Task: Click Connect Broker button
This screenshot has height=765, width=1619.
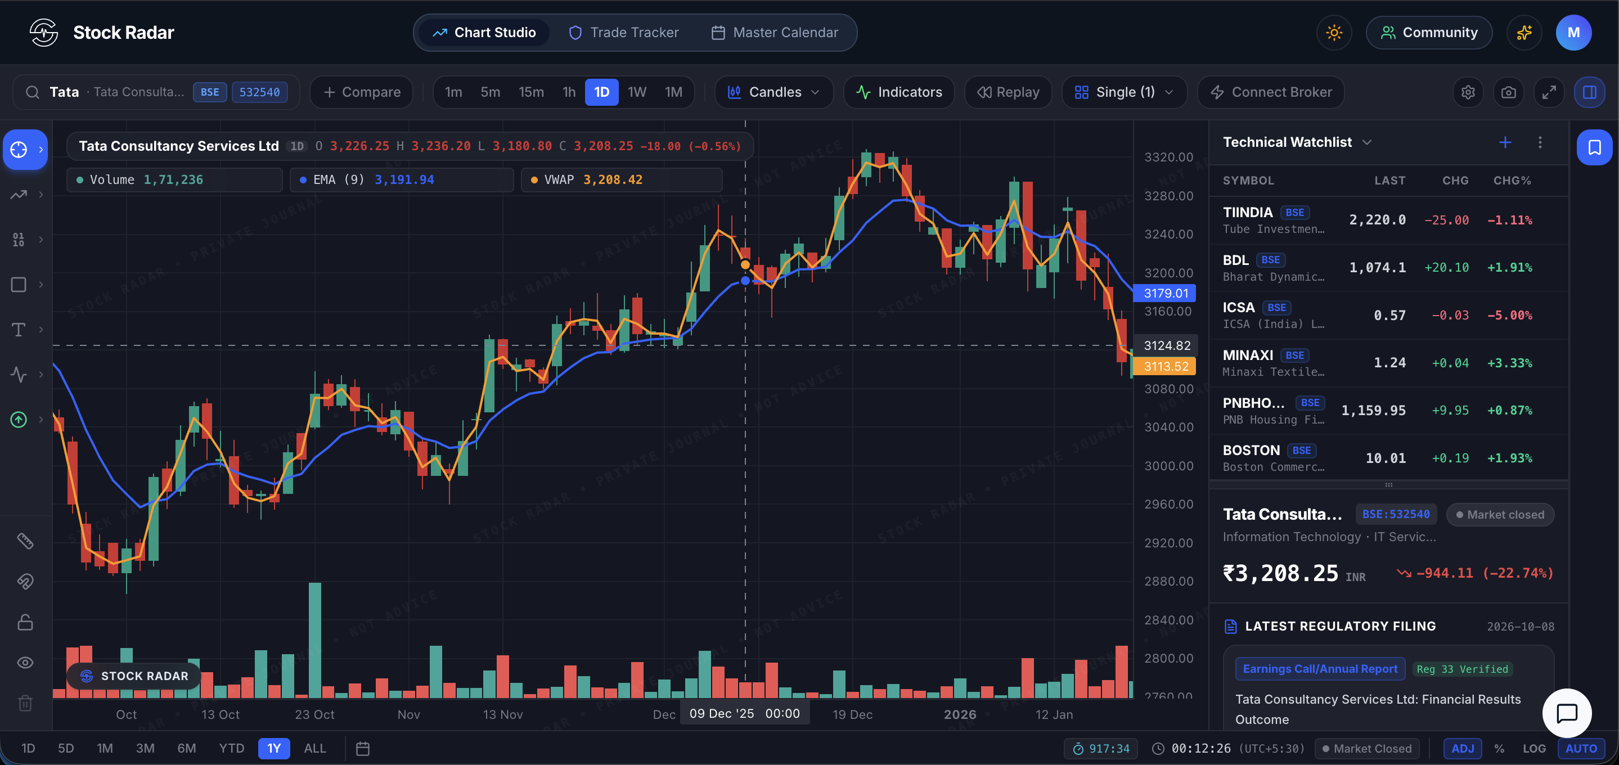Action: pyautogui.click(x=1271, y=92)
